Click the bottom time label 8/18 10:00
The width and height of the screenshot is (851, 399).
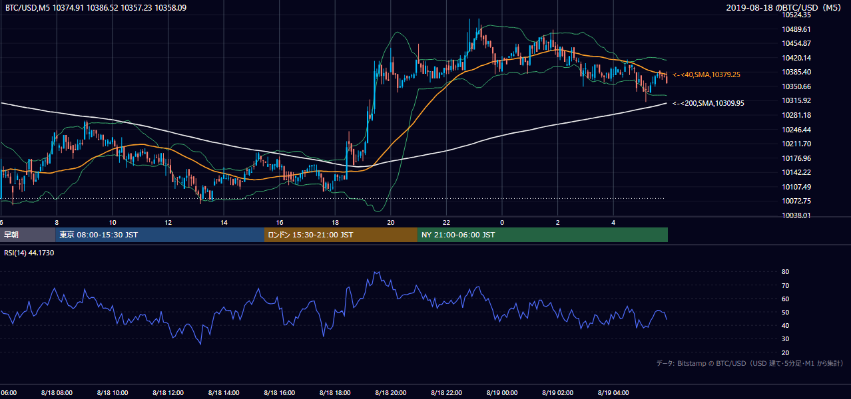pos(111,393)
